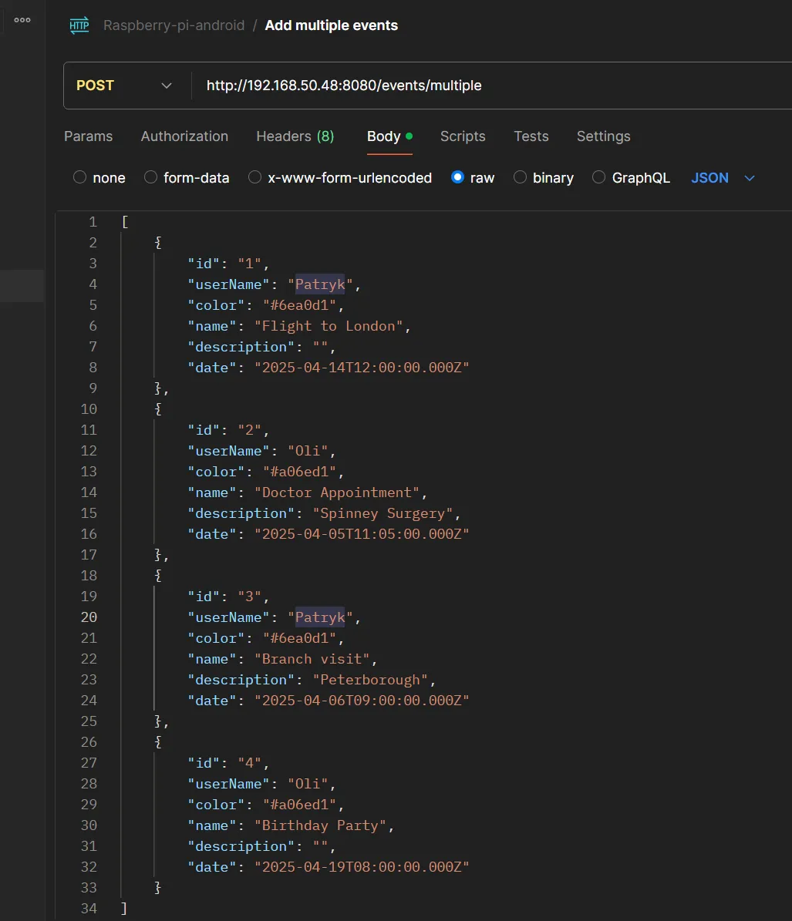Open the POST method dropdown
Viewport: 792px width, 921px height.
pos(125,86)
